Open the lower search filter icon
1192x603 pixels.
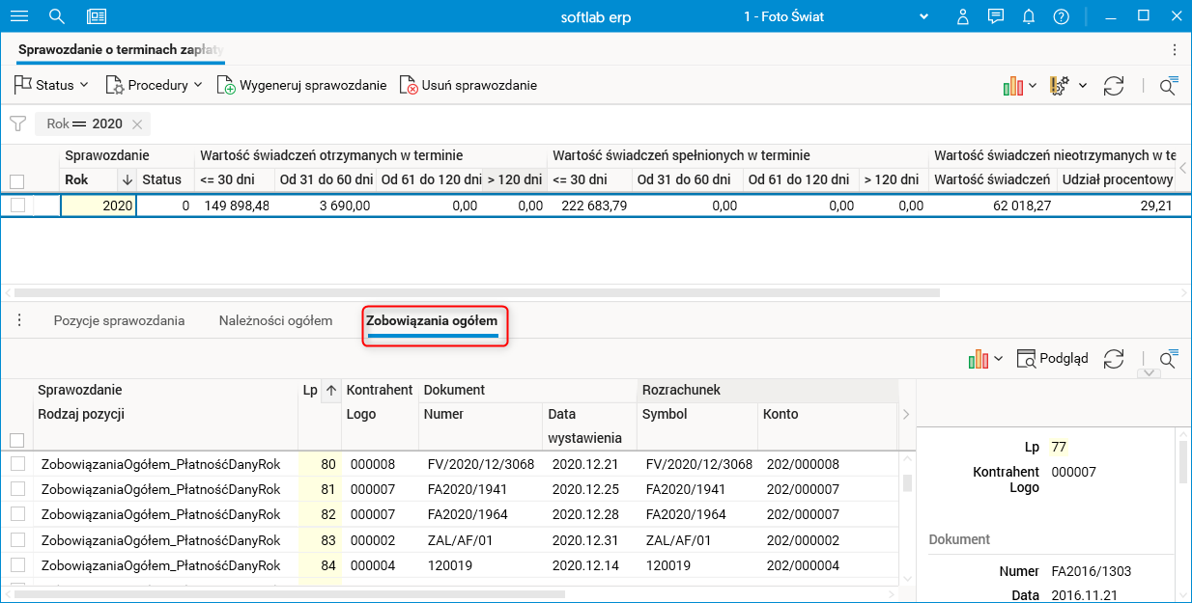click(x=1168, y=359)
